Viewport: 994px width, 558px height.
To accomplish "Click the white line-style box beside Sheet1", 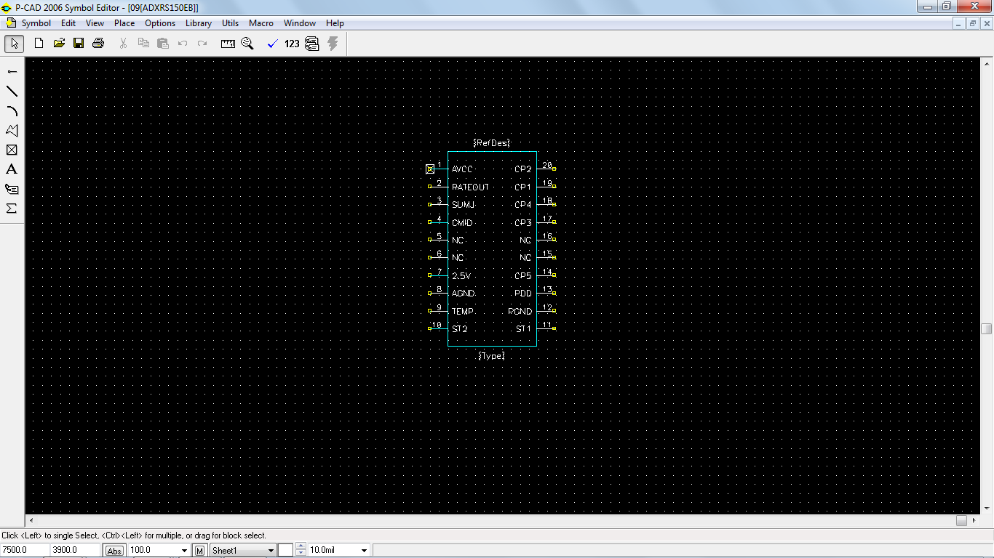I will click(285, 551).
